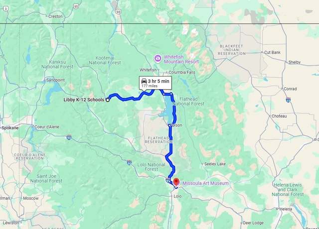Click the Flathead National Forest label
319x229 pixels.
[188, 102]
